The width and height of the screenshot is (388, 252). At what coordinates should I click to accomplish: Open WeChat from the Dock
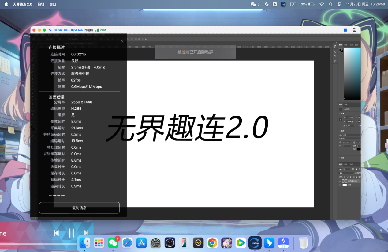pos(113,243)
